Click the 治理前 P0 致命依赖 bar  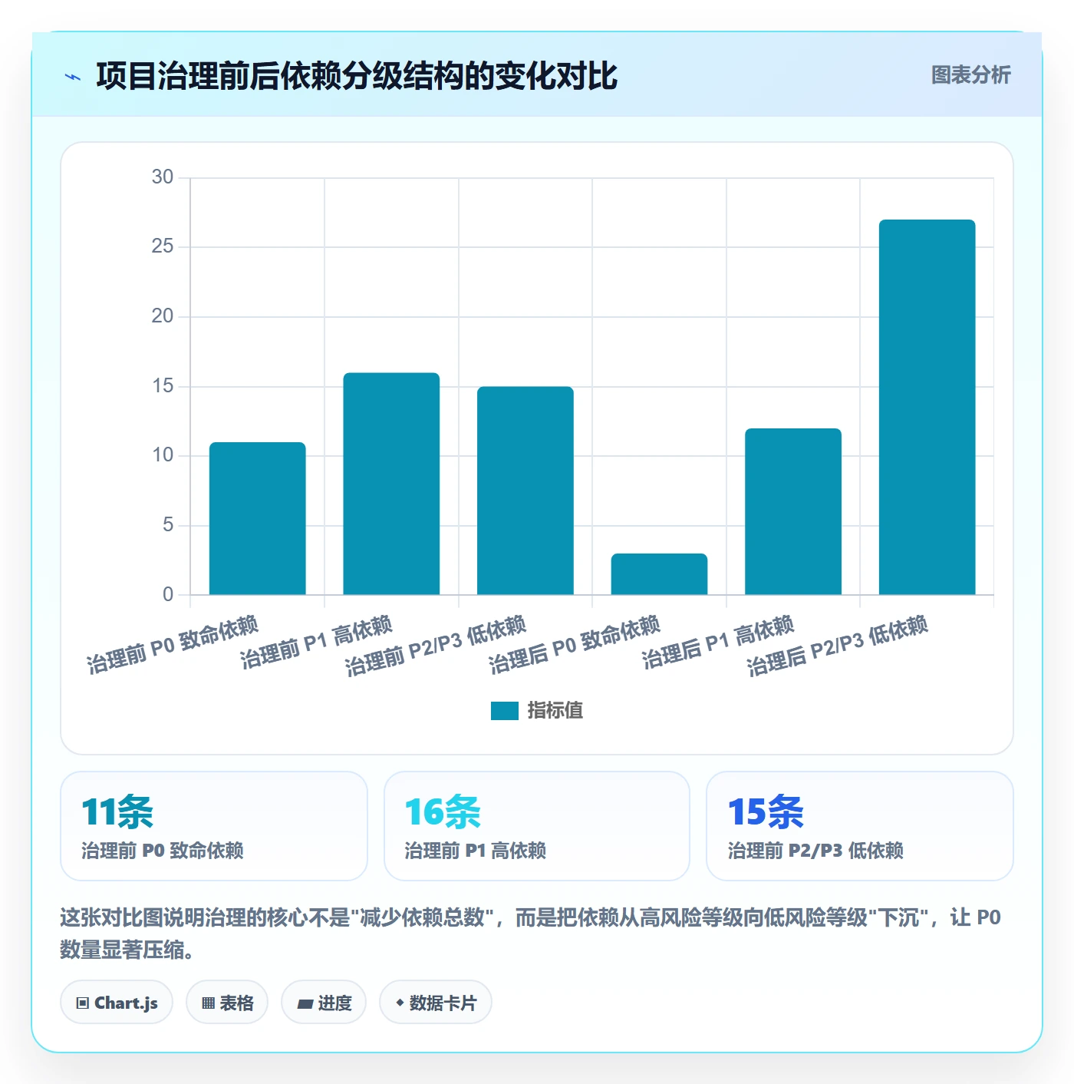tap(258, 518)
